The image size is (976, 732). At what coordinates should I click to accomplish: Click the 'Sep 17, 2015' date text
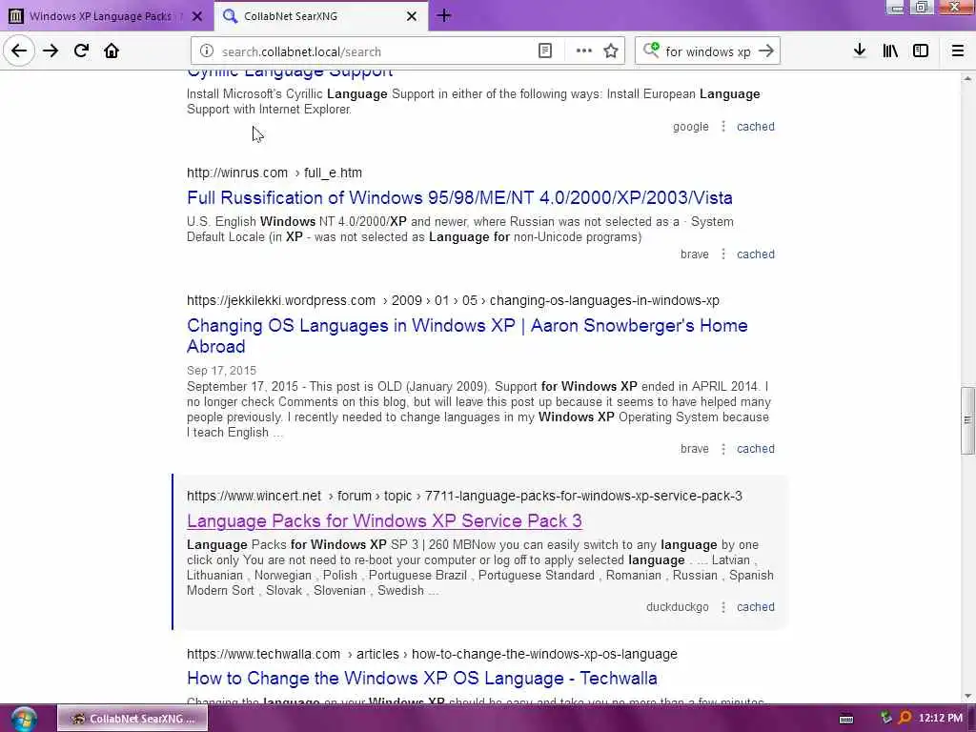pos(221,371)
